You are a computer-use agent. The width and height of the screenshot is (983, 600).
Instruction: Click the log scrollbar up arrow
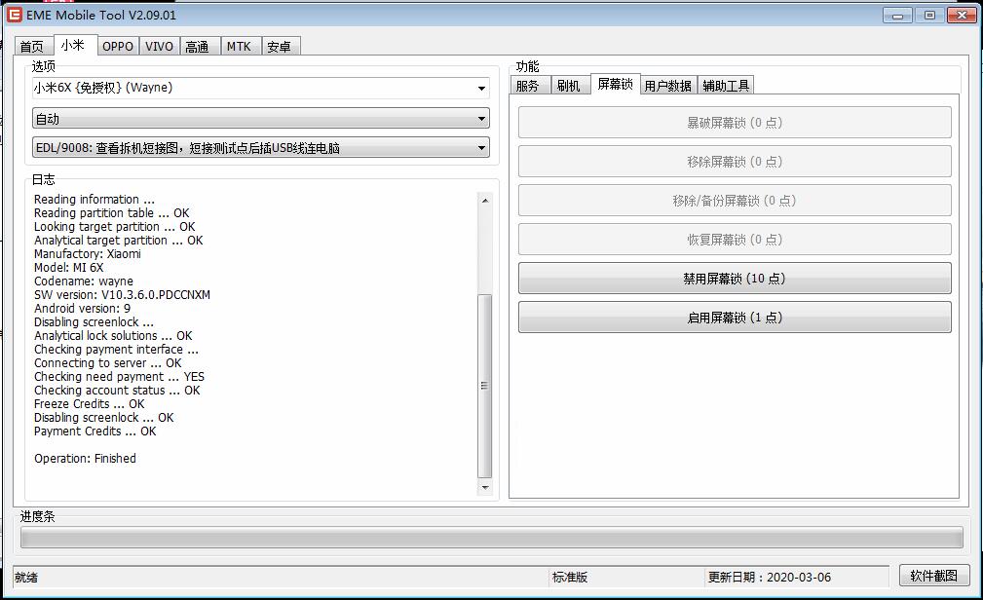(x=484, y=200)
